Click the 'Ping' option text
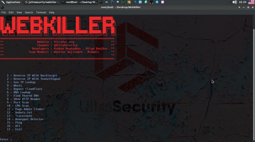This screenshot has width=255, height=142. coord(18,123)
